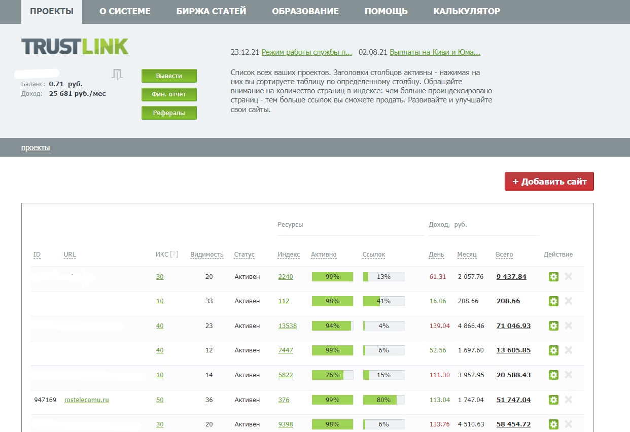Click the ID value 947169
The width and height of the screenshot is (630, 432).
45,400
